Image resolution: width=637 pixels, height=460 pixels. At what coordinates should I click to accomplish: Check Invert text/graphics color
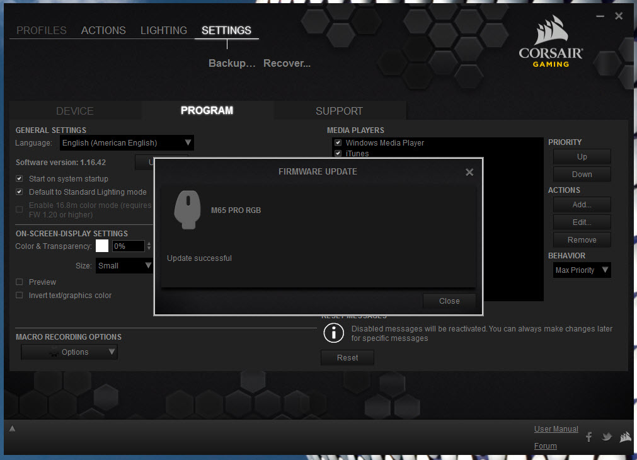coord(19,296)
